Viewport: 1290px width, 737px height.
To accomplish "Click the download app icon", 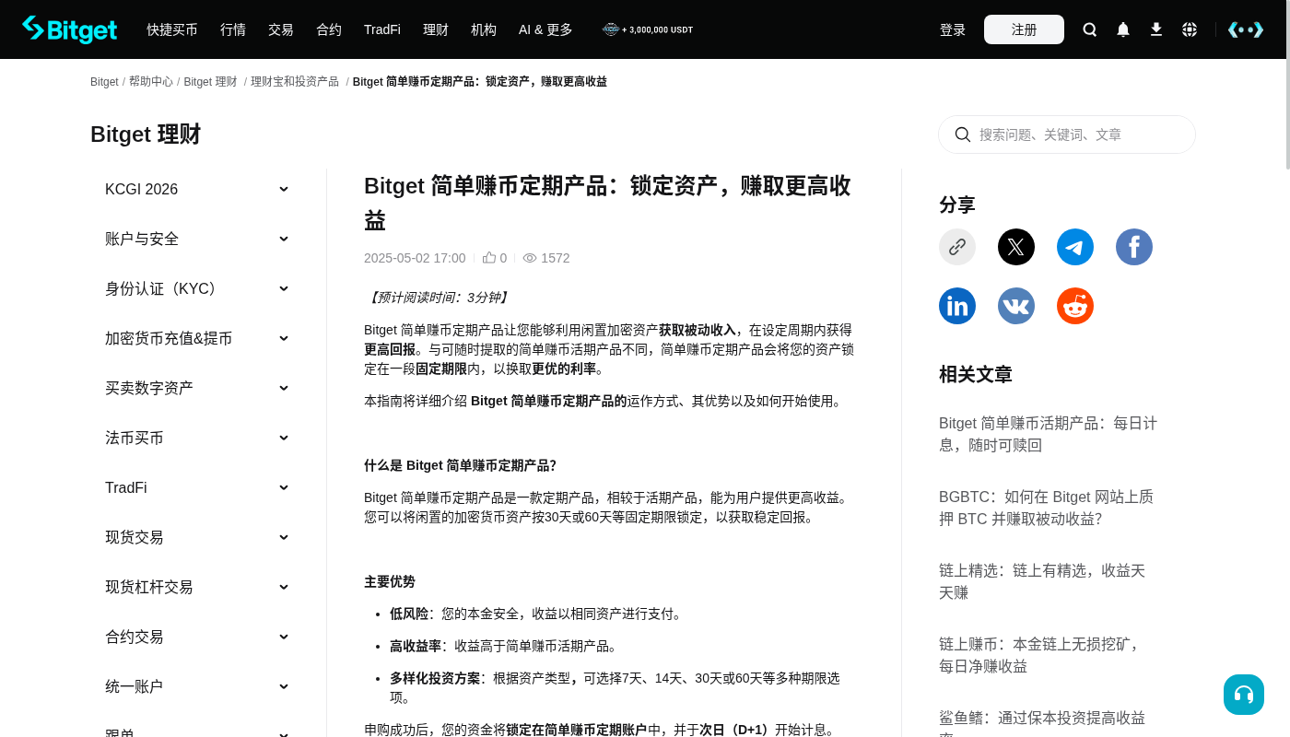I will click(x=1156, y=29).
